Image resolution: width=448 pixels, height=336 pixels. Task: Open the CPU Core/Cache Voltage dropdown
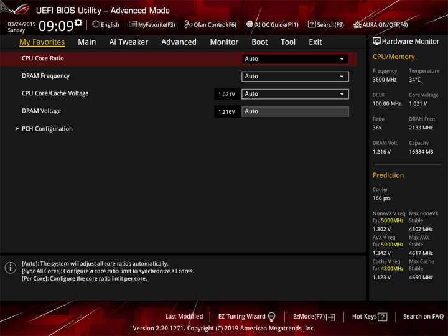(x=295, y=94)
